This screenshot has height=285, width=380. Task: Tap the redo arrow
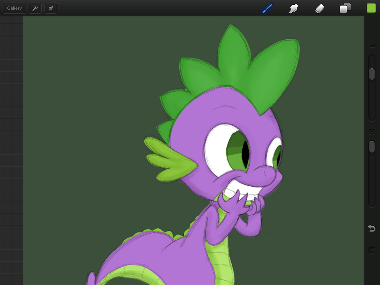click(x=371, y=250)
